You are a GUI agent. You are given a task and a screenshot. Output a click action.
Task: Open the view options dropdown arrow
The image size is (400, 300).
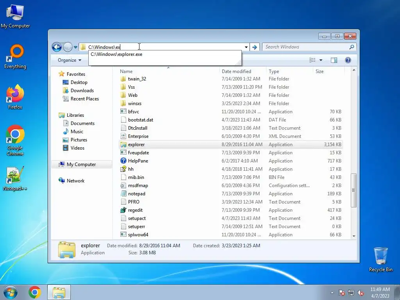point(321,60)
